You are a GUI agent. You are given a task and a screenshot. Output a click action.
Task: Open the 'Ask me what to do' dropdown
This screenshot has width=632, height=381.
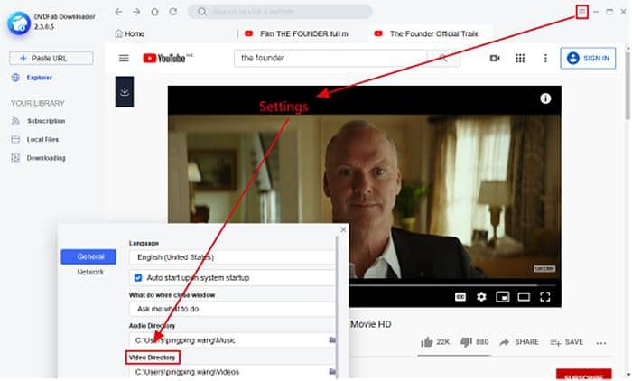232,309
